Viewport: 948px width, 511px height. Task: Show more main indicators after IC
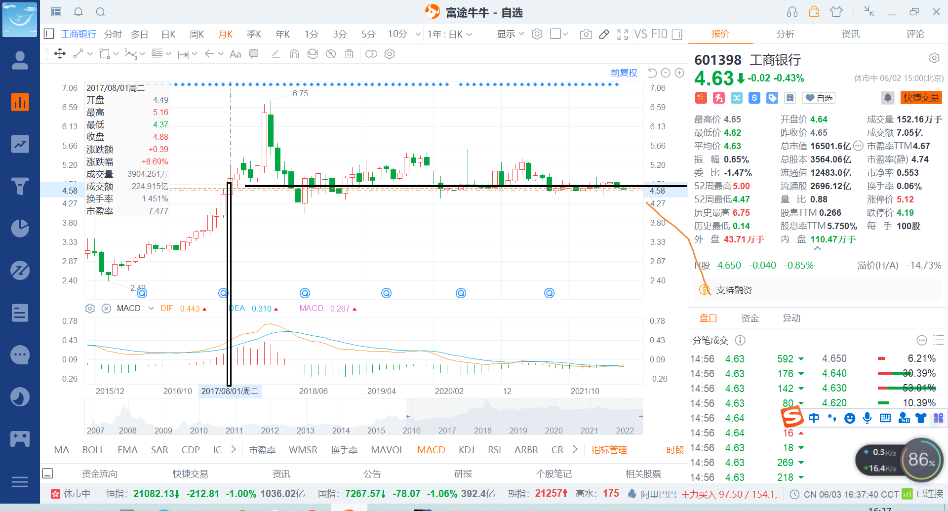click(234, 450)
